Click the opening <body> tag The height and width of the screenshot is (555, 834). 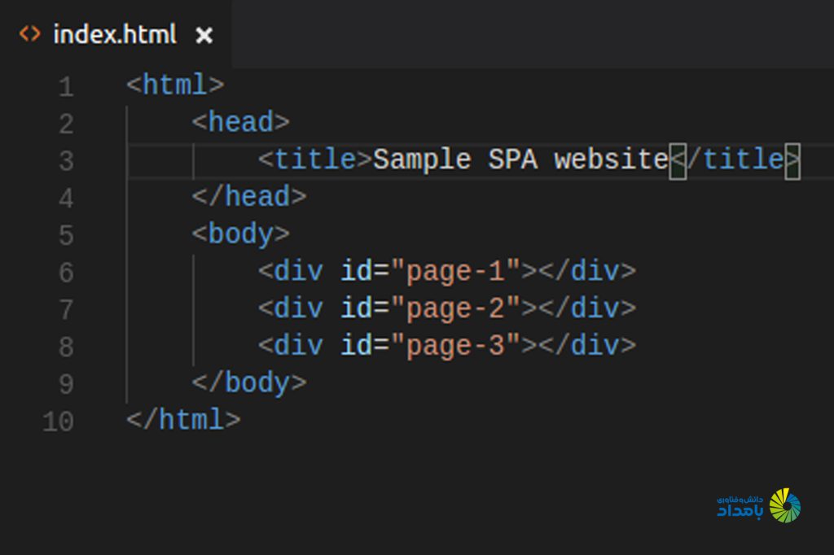(241, 234)
